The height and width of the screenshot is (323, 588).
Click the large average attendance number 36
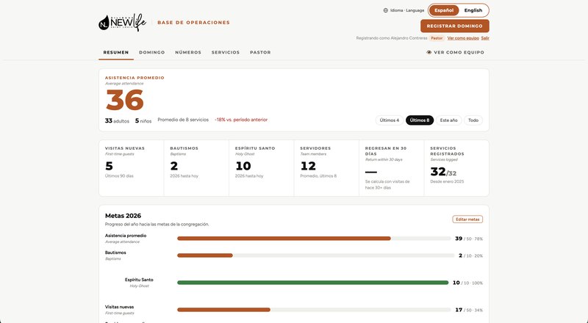pyautogui.click(x=124, y=101)
